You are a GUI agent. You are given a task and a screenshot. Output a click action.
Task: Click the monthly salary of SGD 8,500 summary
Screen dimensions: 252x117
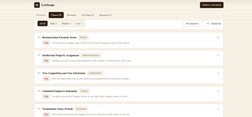click(x=91, y=43)
